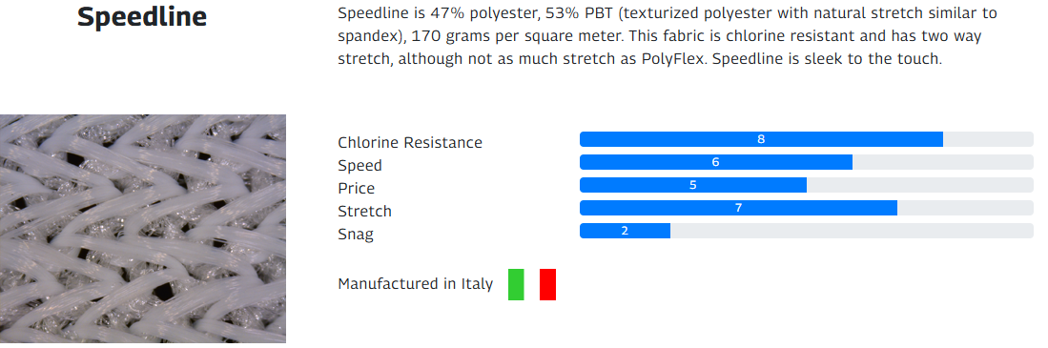Screen dimensions: 1048x348
Task: Click the Manufactured in Italy text
Action: click(415, 284)
